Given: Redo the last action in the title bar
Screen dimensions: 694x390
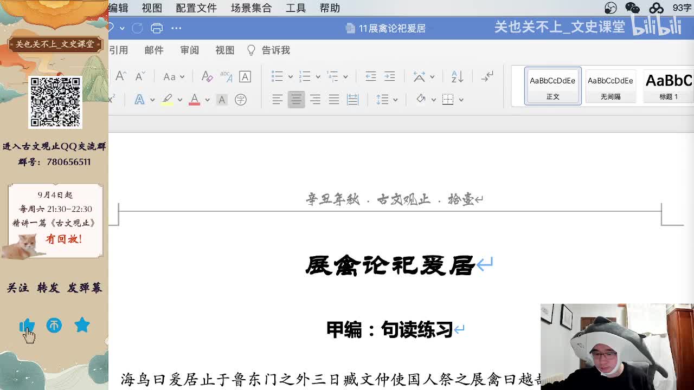Looking at the screenshot, I should coord(137,28).
